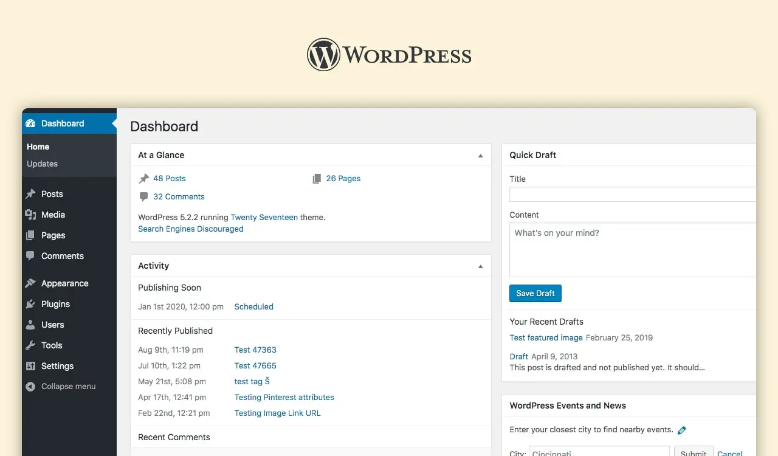Image resolution: width=778 pixels, height=456 pixels.
Task: Click the Users person icon
Action: 30,325
